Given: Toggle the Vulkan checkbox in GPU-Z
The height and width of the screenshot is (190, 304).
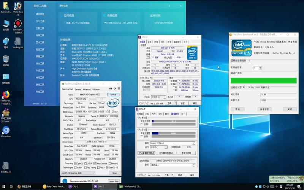Looking at the screenshot, I should tap(75, 168).
